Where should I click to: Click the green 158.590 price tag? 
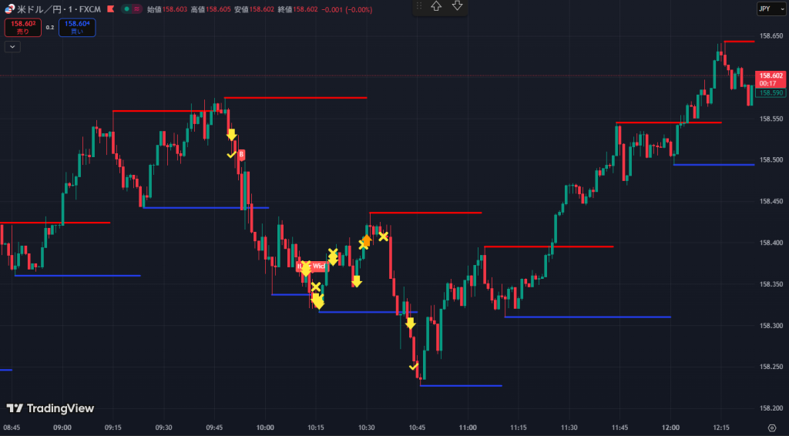coord(771,92)
